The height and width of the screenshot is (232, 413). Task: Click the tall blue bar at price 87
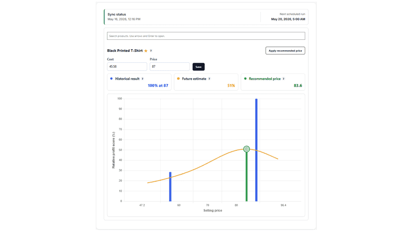(256, 150)
